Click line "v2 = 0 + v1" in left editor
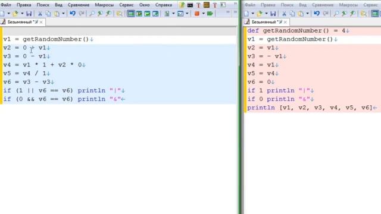 pos(27,48)
